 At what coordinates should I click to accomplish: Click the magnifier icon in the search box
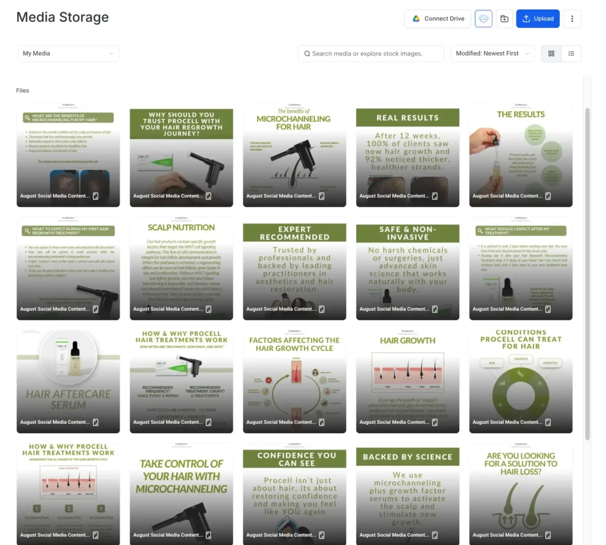(x=307, y=53)
